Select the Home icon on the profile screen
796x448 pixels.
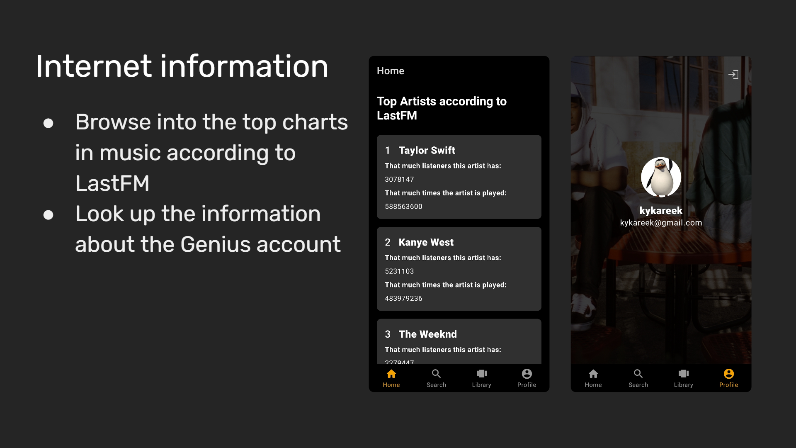pyautogui.click(x=593, y=374)
